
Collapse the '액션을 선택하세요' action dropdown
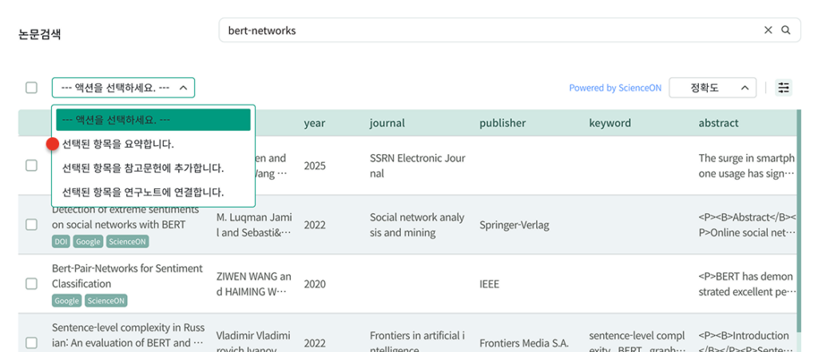pos(123,88)
